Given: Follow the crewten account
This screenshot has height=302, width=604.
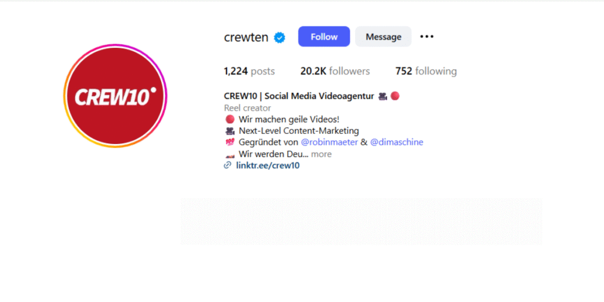Looking at the screenshot, I should (x=324, y=37).
